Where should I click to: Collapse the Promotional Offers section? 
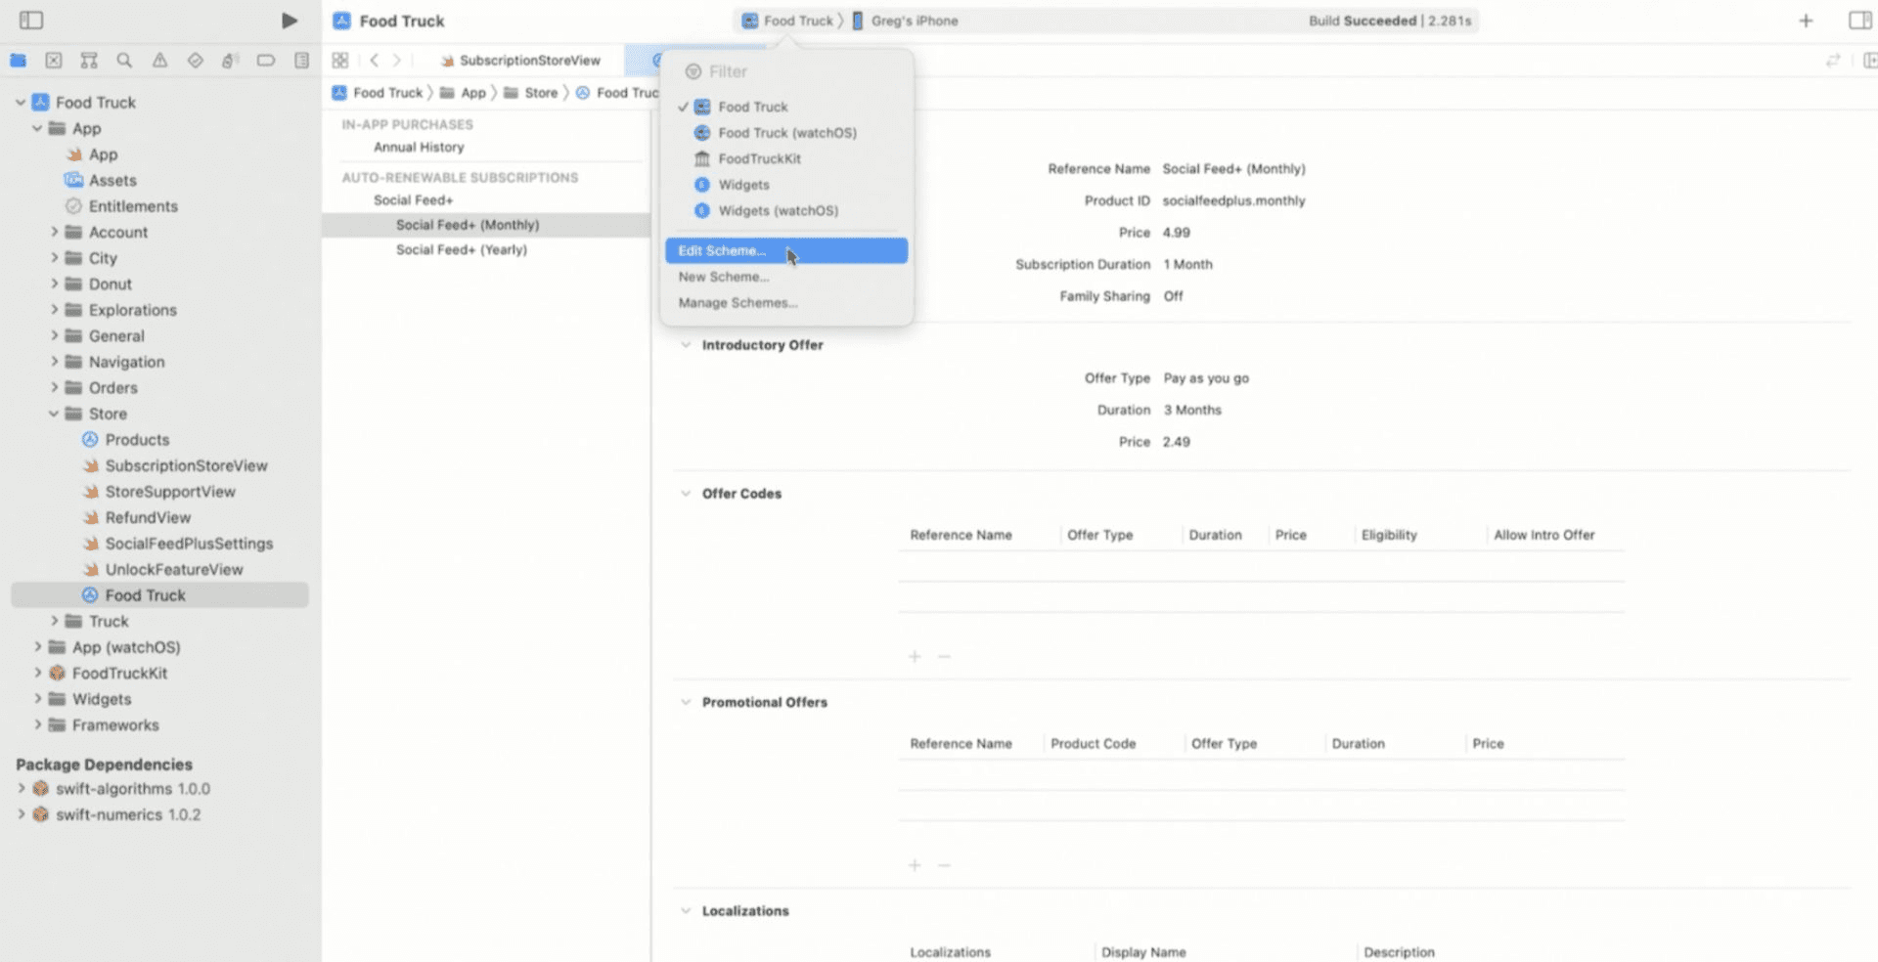tap(685, 701)
